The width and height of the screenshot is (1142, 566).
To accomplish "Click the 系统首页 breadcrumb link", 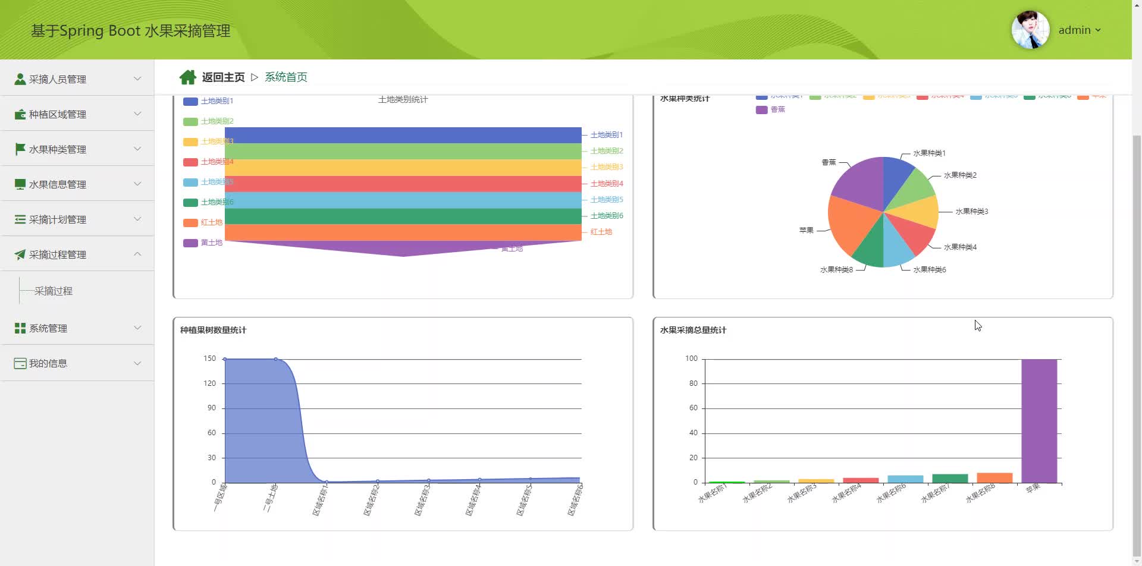I will click(286, 77).
